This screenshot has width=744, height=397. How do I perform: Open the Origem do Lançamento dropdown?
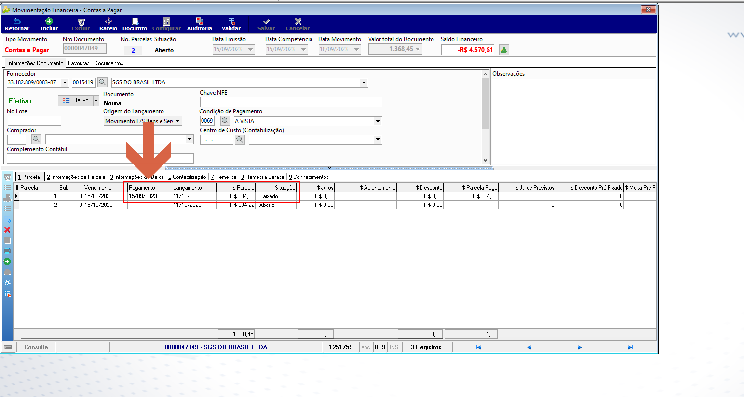point(178,121)
